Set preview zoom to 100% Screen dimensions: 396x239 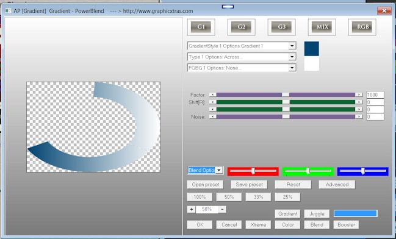(200, 197)
